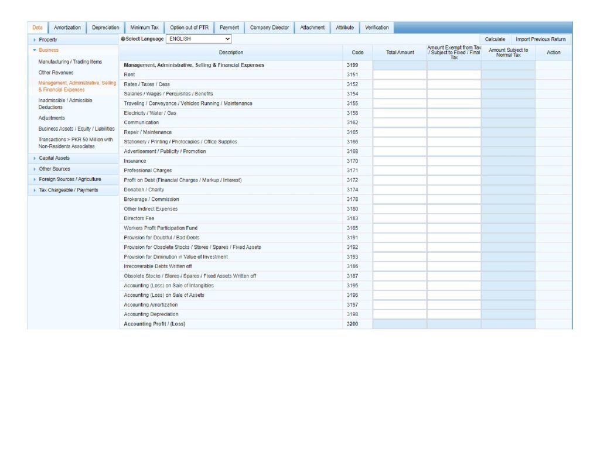Click the Total Amount field for Insurance
Image resolution: width=600 pixels, height=463 pixels.
(x=399, y=161)
